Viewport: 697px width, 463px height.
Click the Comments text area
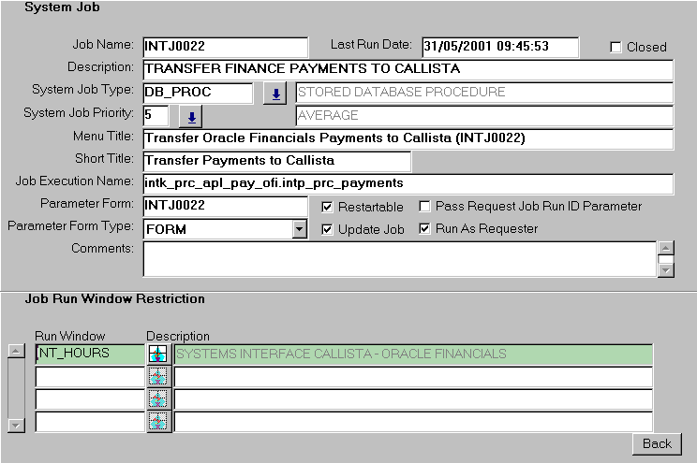coord(398,259)
